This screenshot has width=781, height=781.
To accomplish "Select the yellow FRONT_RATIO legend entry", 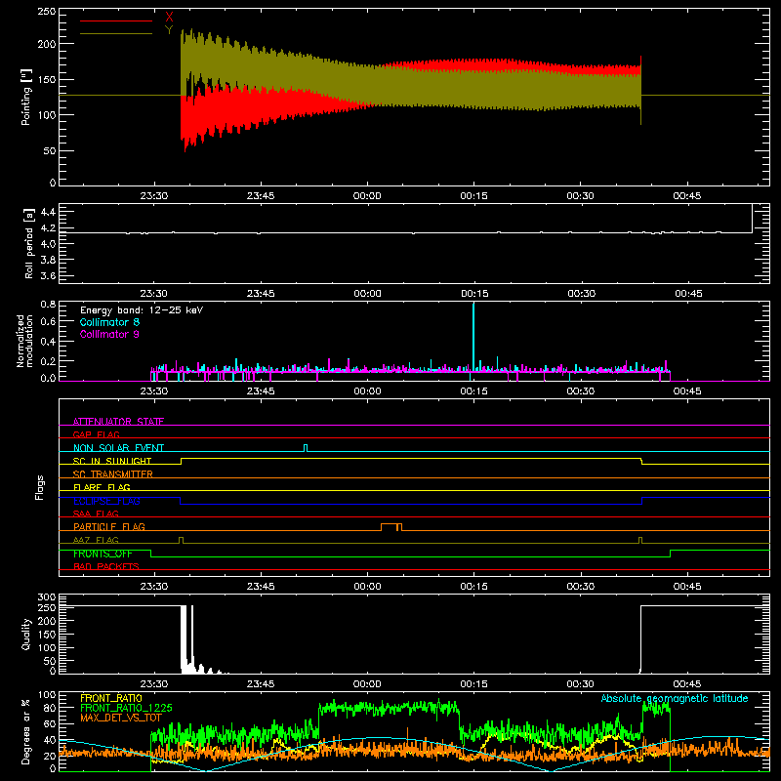I will click(111, 698).
